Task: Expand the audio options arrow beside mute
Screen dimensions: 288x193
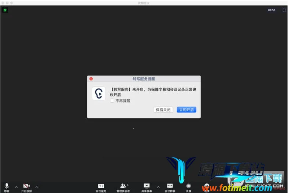Action: coord(16,187)
